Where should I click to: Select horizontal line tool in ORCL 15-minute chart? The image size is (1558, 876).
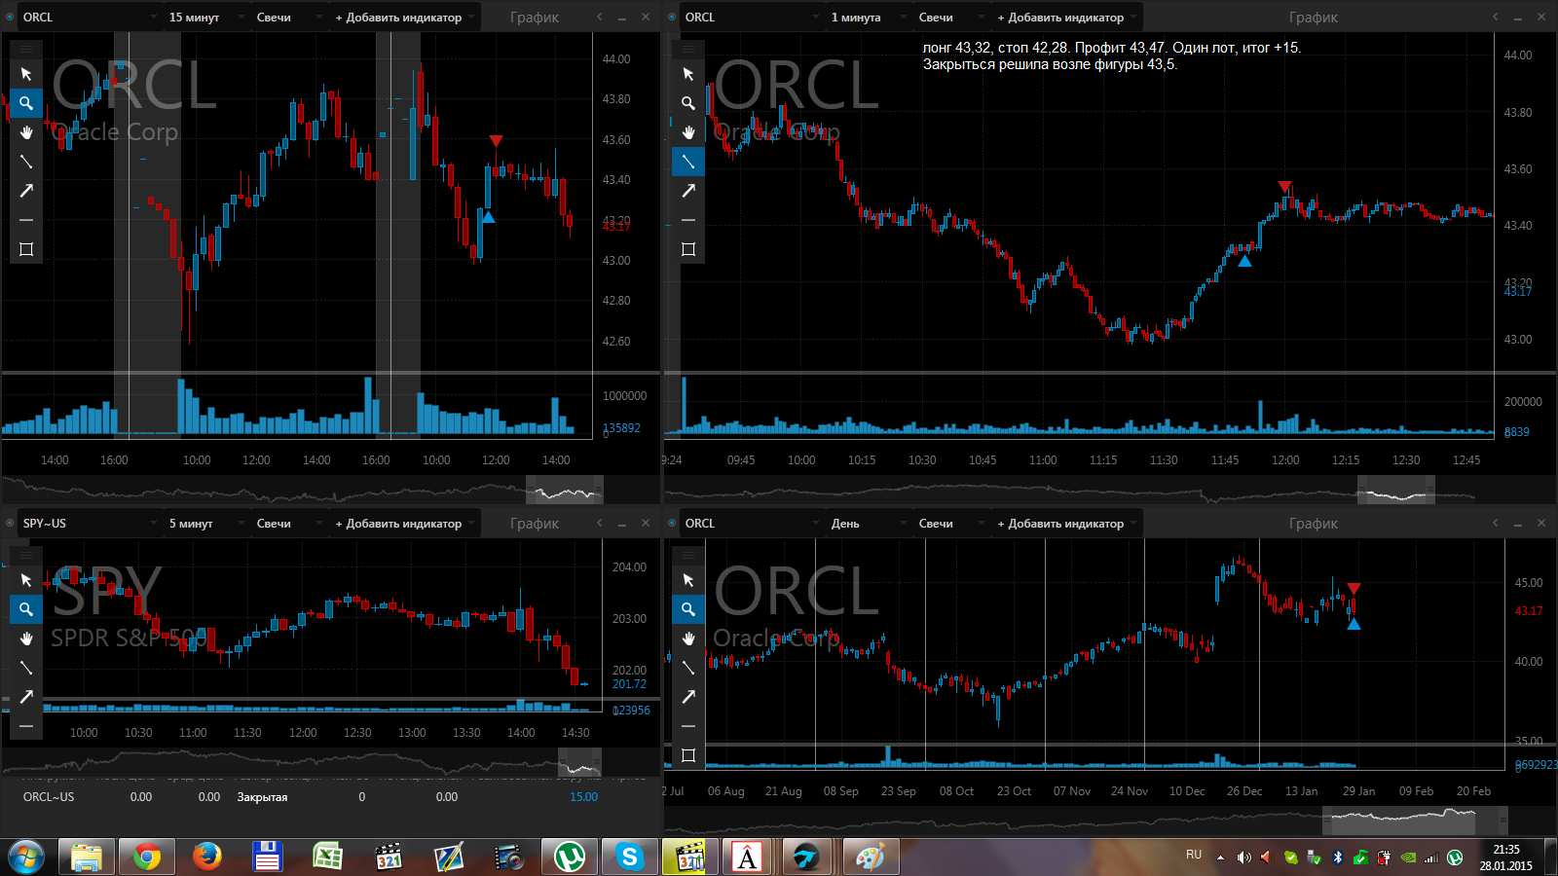pyautogui.click(x=26, y=220)
